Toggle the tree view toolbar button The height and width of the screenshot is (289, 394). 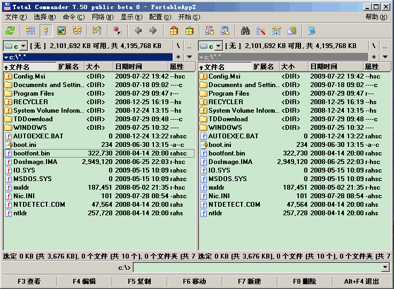77,30
